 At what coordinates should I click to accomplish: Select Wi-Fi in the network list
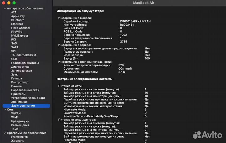pyautogui.click(x=15, y=117)
